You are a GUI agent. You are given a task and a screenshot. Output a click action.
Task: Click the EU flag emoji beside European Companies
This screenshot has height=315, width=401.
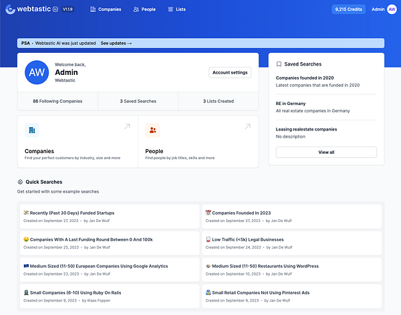tap(26, 266)
